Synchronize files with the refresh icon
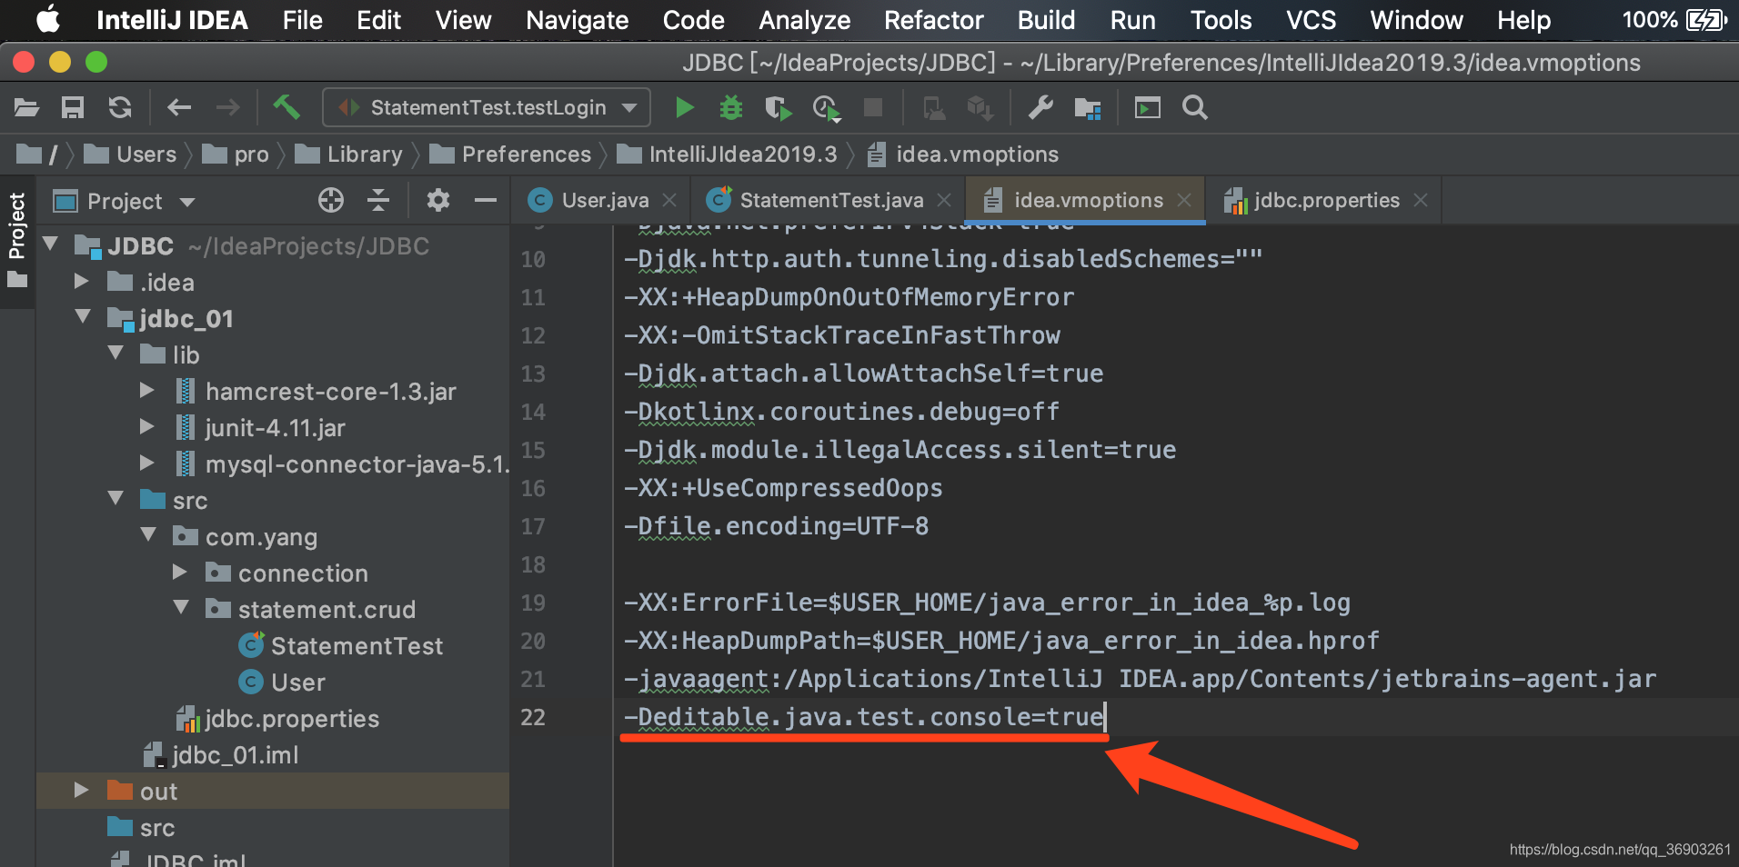The height and width of the screenshot is (867, 1739). (119, 108)
